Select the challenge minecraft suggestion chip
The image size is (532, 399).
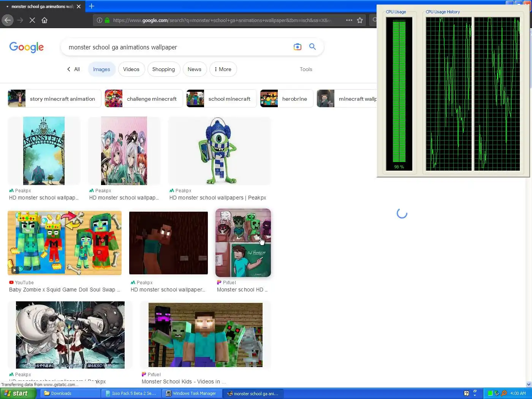144,99
